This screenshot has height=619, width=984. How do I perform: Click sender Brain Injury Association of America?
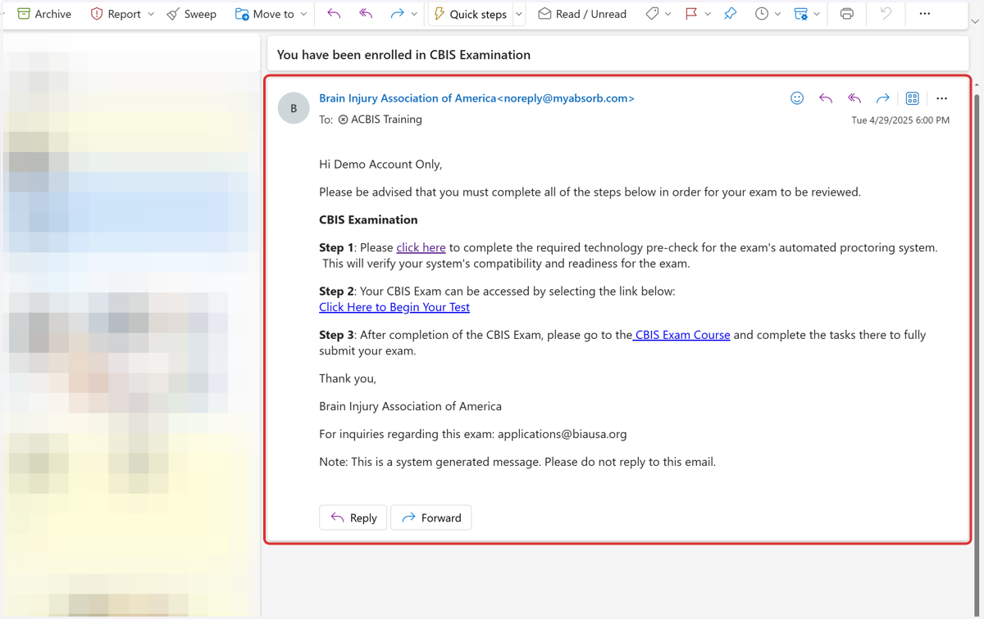pyautogui.click(x=476, y=98)
